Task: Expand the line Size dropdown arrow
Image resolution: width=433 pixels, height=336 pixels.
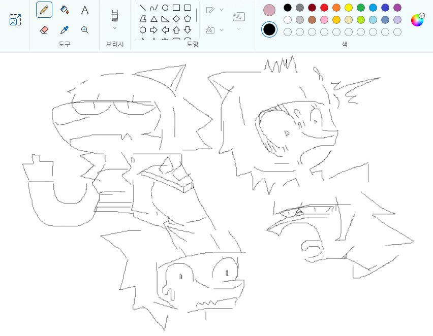Action: click(x=239, y=29)
